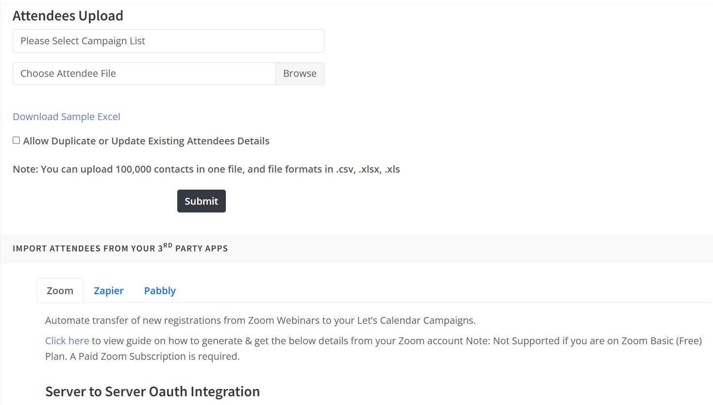Switch to the Zoom tab
The image size is (713, 405).
click(60, 291)
